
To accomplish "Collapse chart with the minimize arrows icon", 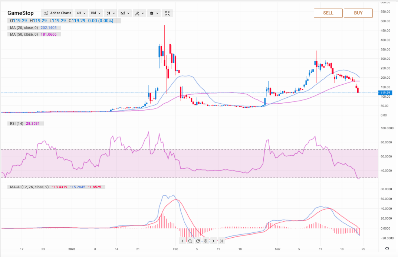I will pyautogui.click(x=167, y=13).
